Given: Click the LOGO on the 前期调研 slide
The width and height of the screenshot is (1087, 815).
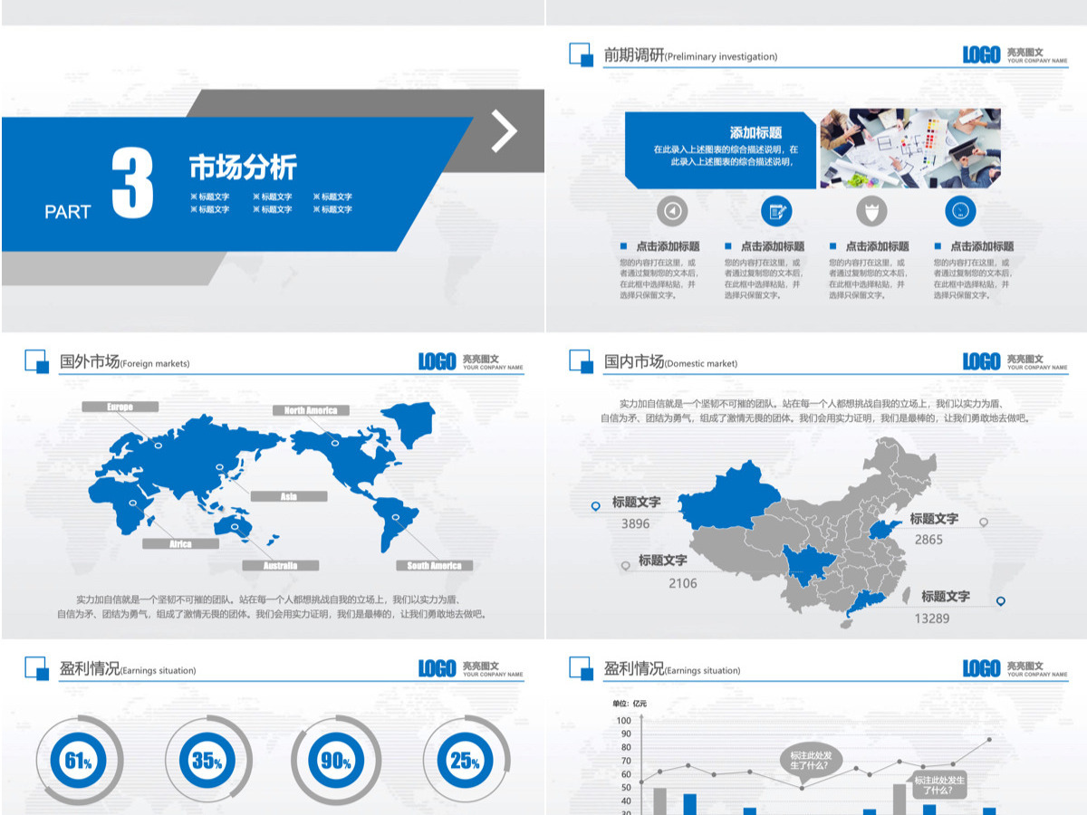Looking at the screenshot, I should pyautogui.click(x=982, y=54).
